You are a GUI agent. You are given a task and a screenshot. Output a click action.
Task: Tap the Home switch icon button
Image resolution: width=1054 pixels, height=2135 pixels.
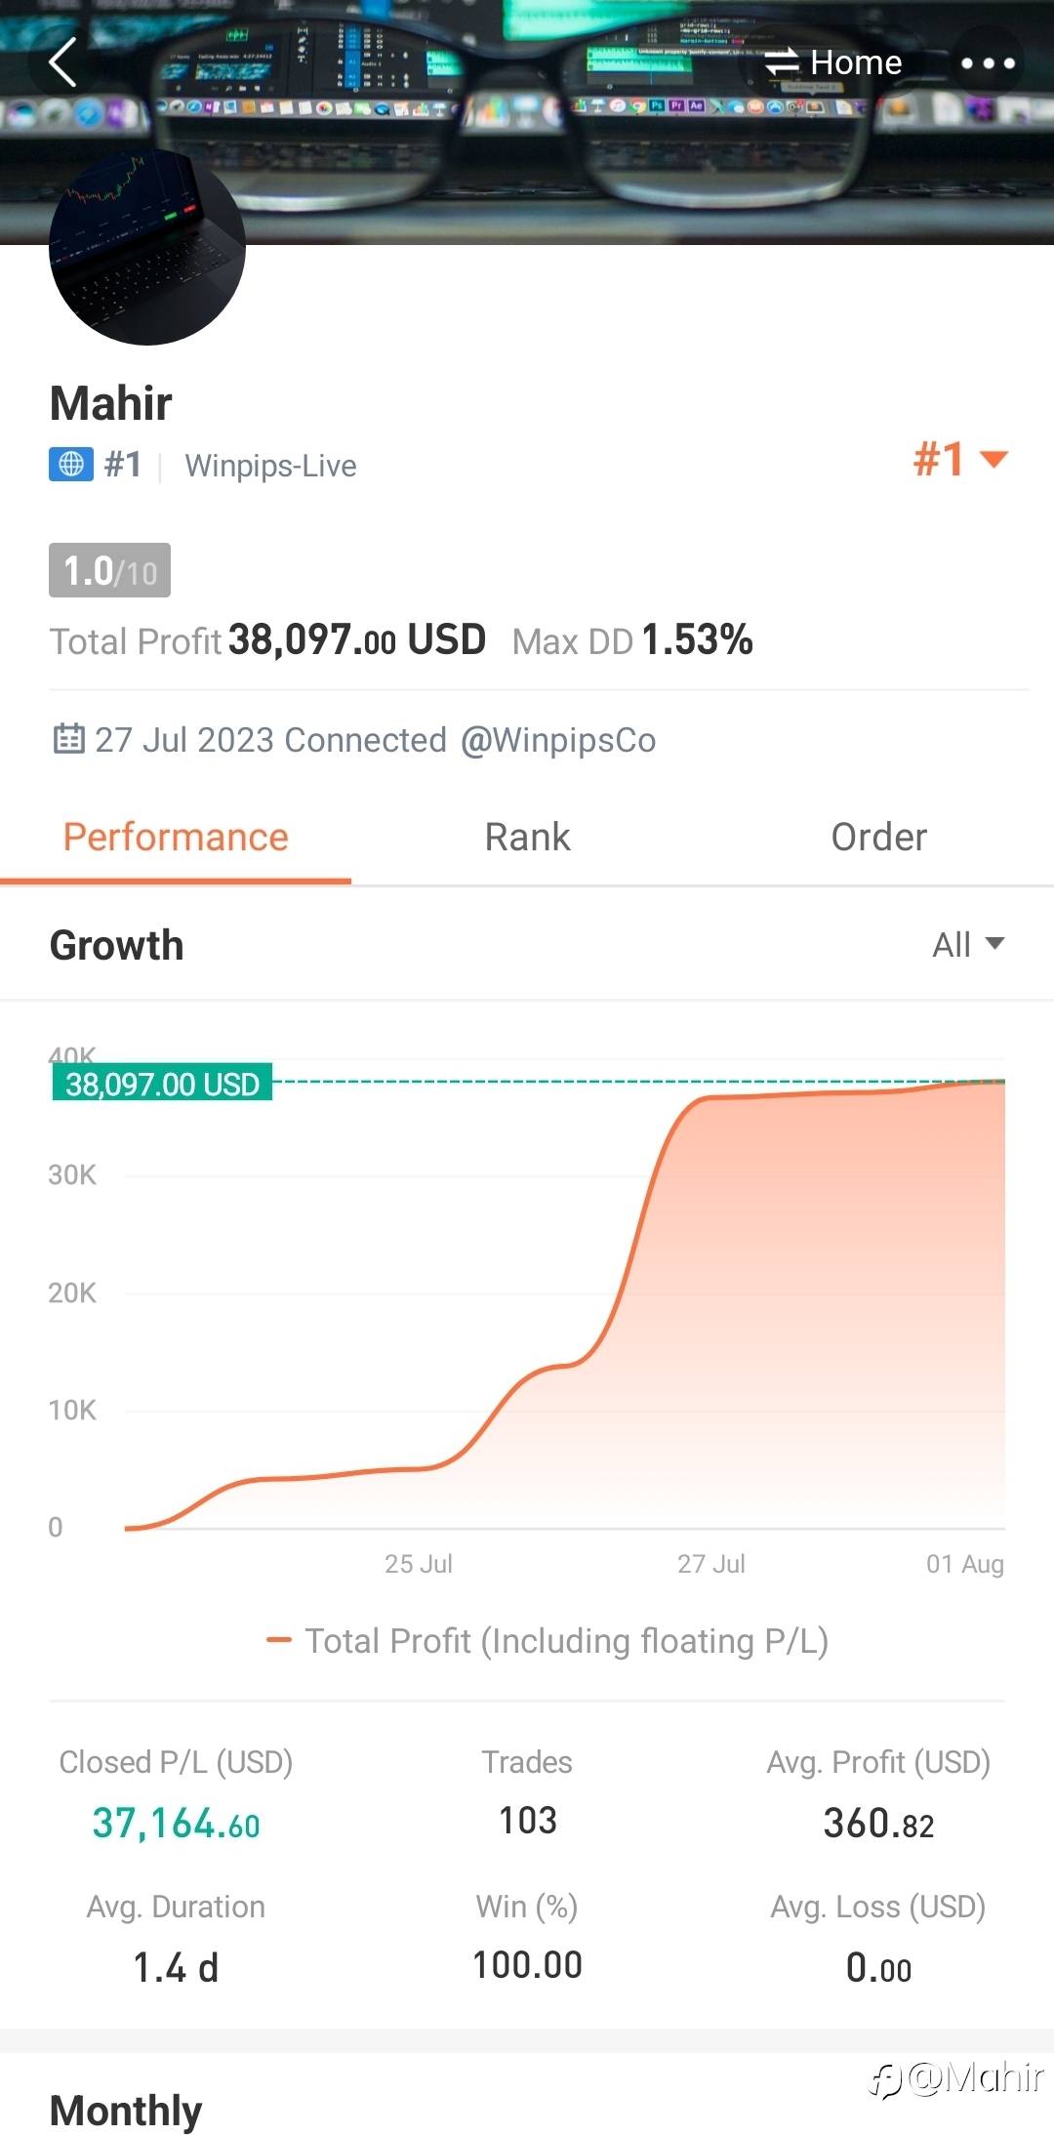point(834,63)
